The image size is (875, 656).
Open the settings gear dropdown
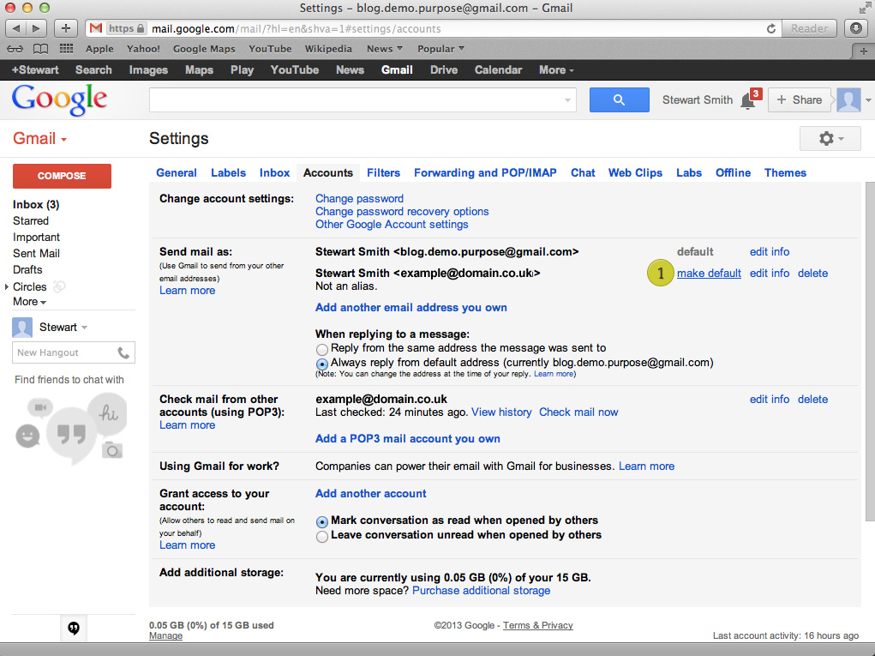pos(829,139)
